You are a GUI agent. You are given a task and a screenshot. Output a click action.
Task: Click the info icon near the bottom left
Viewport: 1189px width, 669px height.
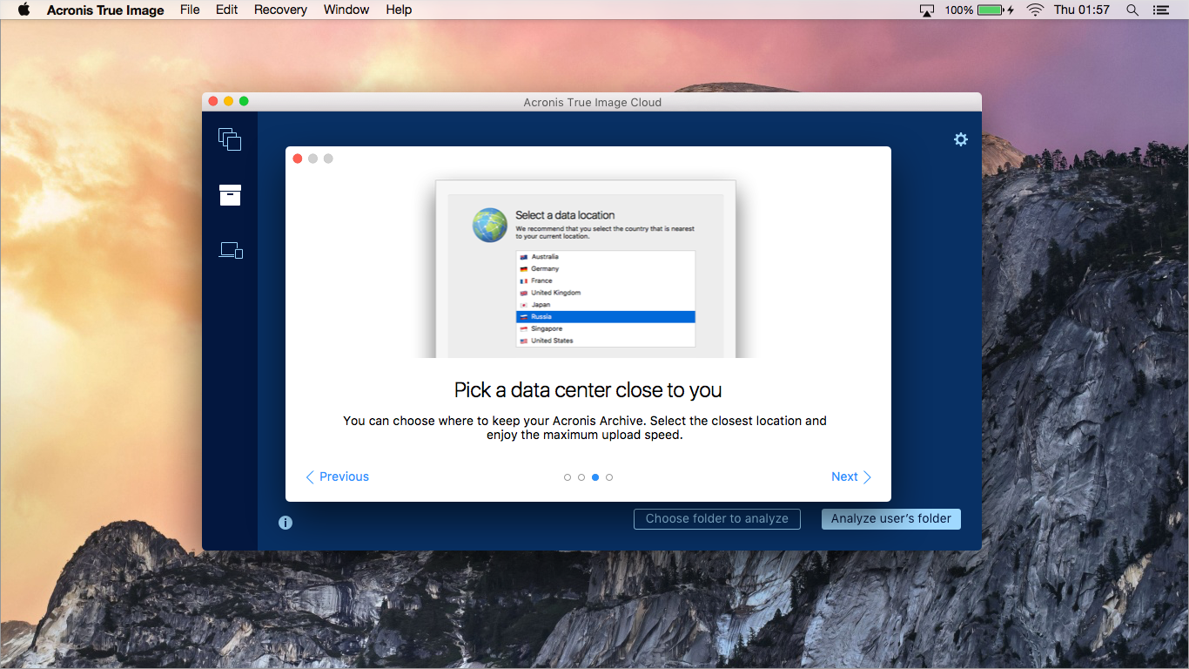tap(285, 523)
